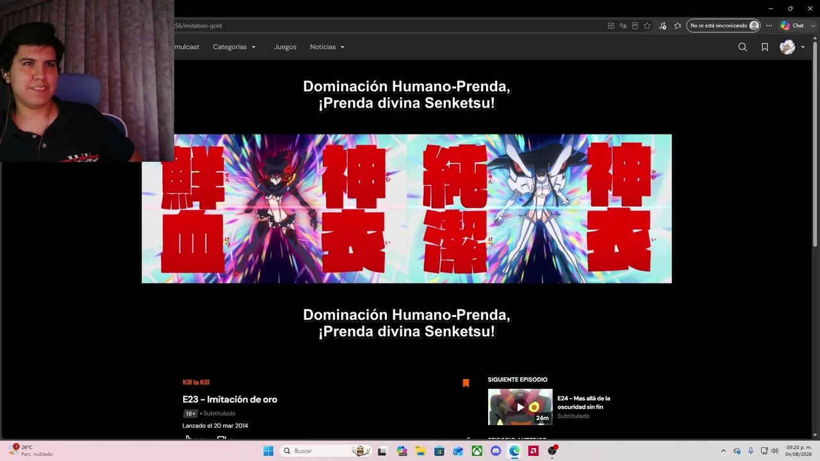Open Discord from taskbar
This screenshot has width=820, height=461.
(x=495, y=451)
